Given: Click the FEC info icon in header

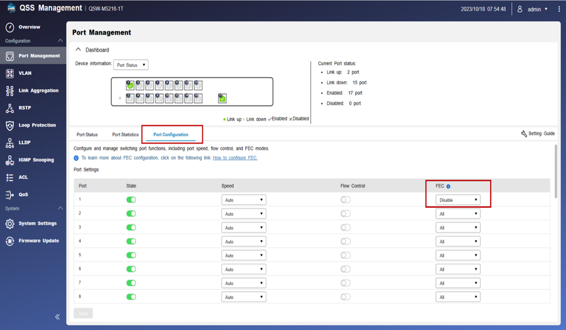Looking at the screenshot, I should [448, 186].
